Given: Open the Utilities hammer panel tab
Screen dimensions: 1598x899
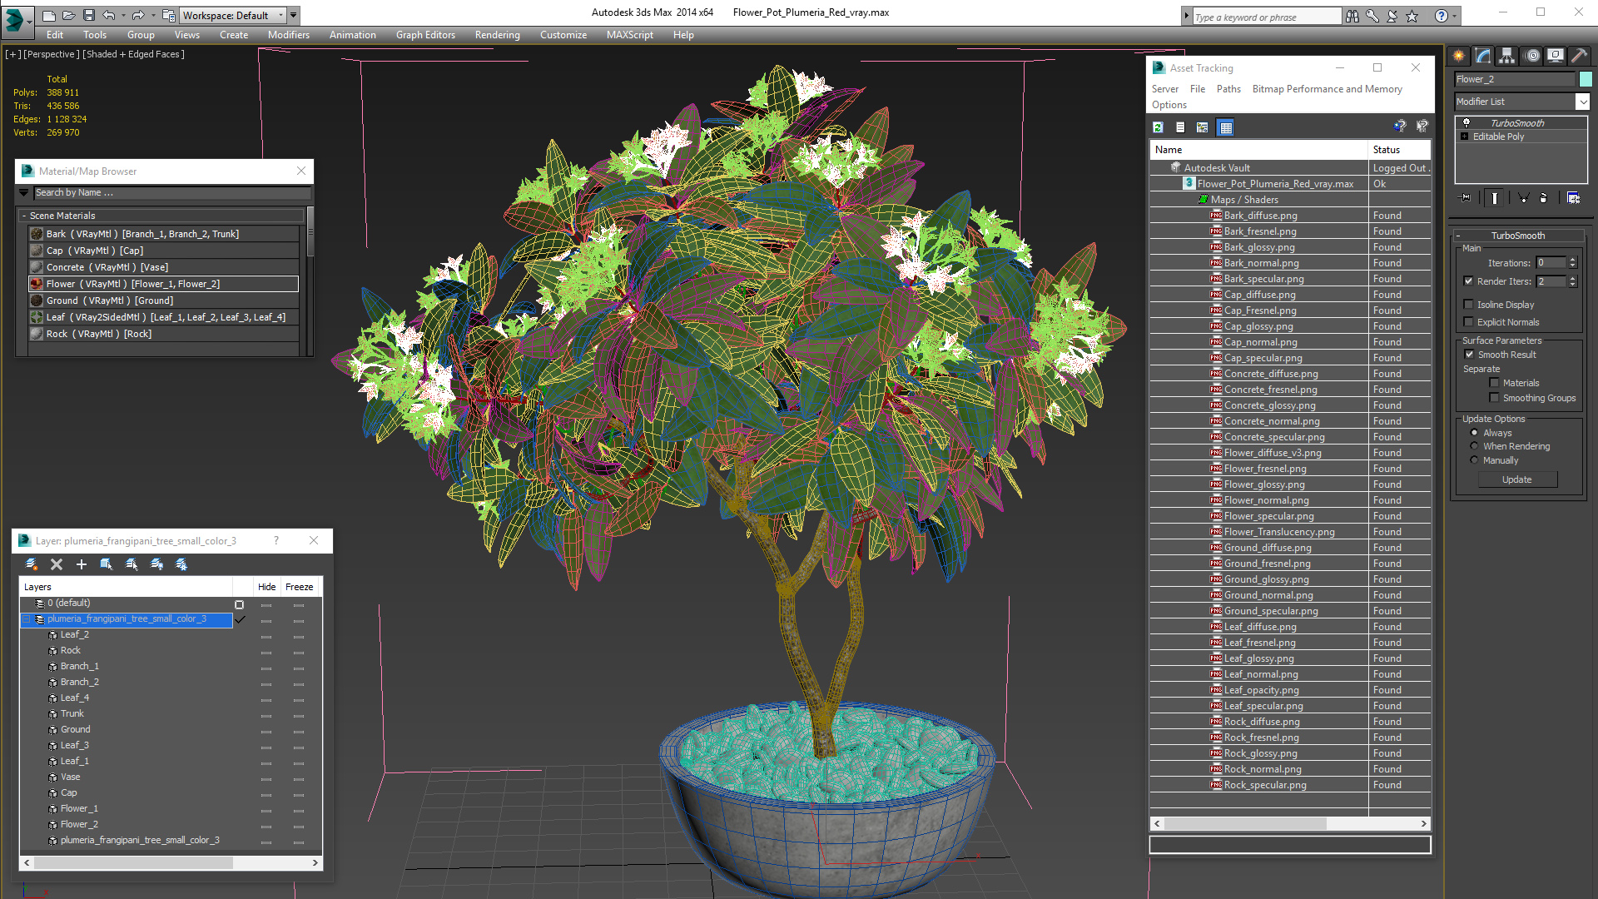Looking at the screenshot, I should tap(1579, 56).
